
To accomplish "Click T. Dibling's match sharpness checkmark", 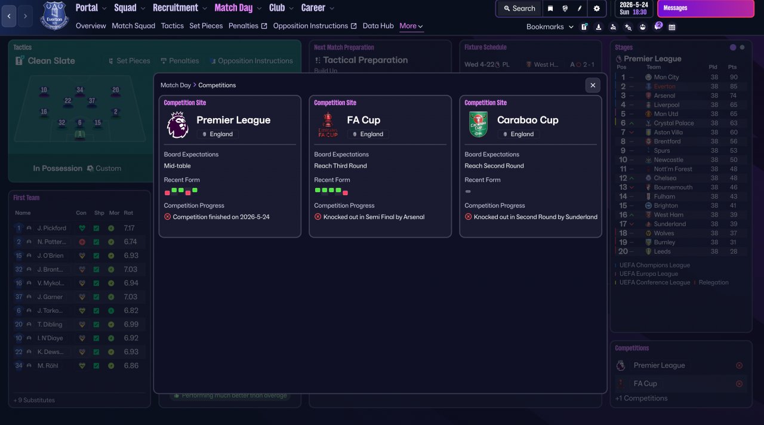I will [x=96, y=324].
